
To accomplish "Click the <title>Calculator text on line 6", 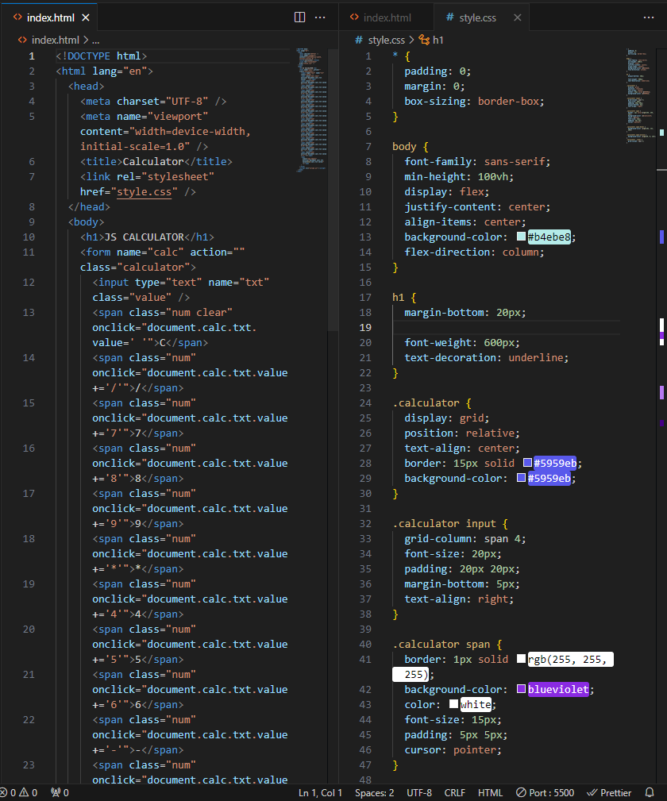I will [132, 162].
